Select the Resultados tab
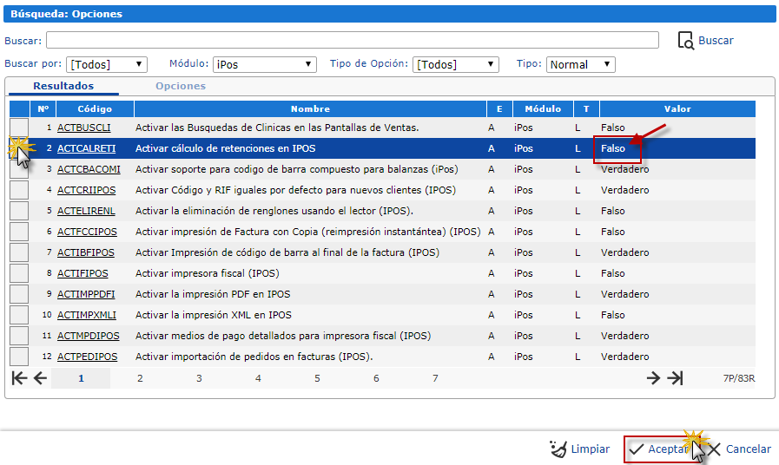The image size is (779, 465). tap(63, 86)
